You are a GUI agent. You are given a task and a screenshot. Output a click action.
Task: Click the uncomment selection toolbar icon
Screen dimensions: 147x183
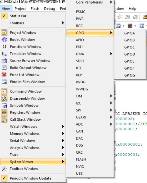(x=135, y=17)
